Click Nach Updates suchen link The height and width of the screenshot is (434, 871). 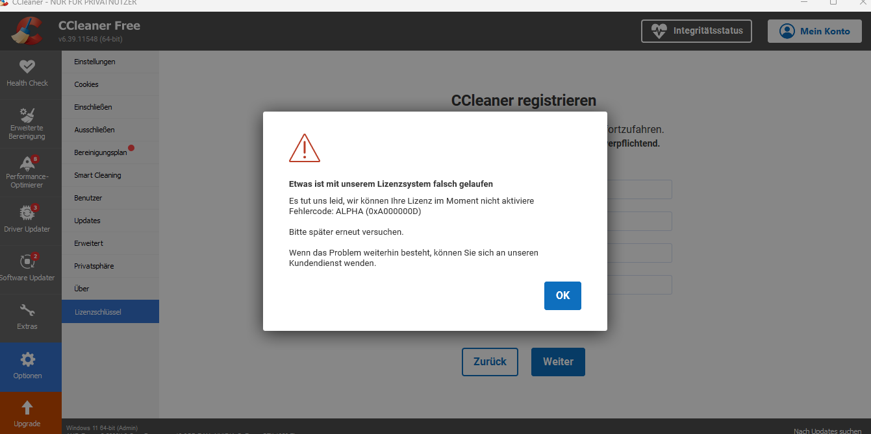pos(827,431)
